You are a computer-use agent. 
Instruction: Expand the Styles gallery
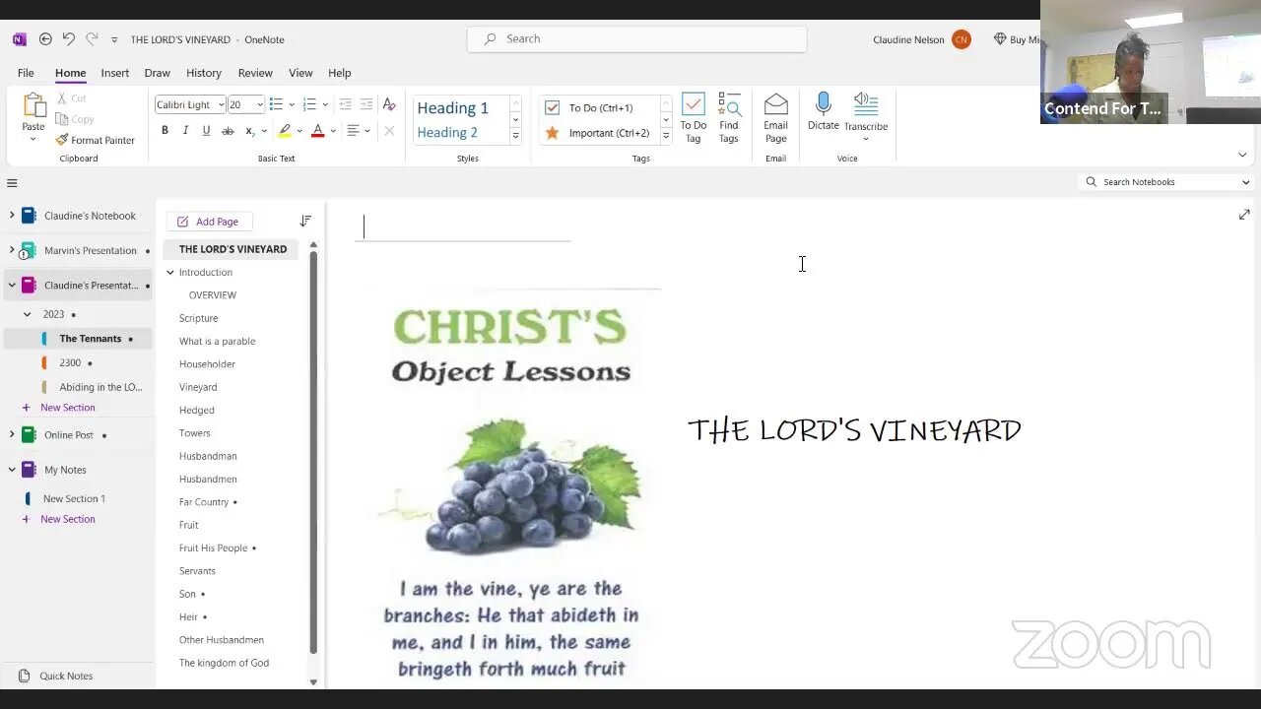click(515, 136)
